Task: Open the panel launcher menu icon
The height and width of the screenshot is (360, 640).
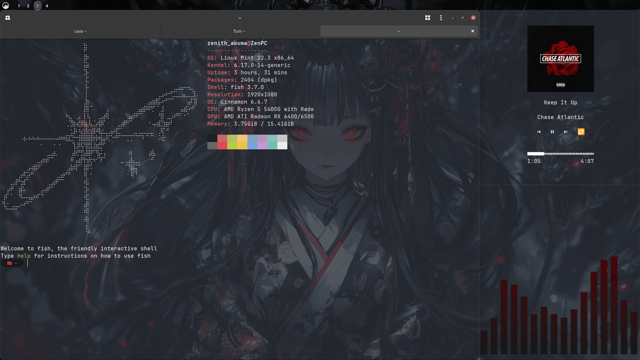Action: (5, 6)
